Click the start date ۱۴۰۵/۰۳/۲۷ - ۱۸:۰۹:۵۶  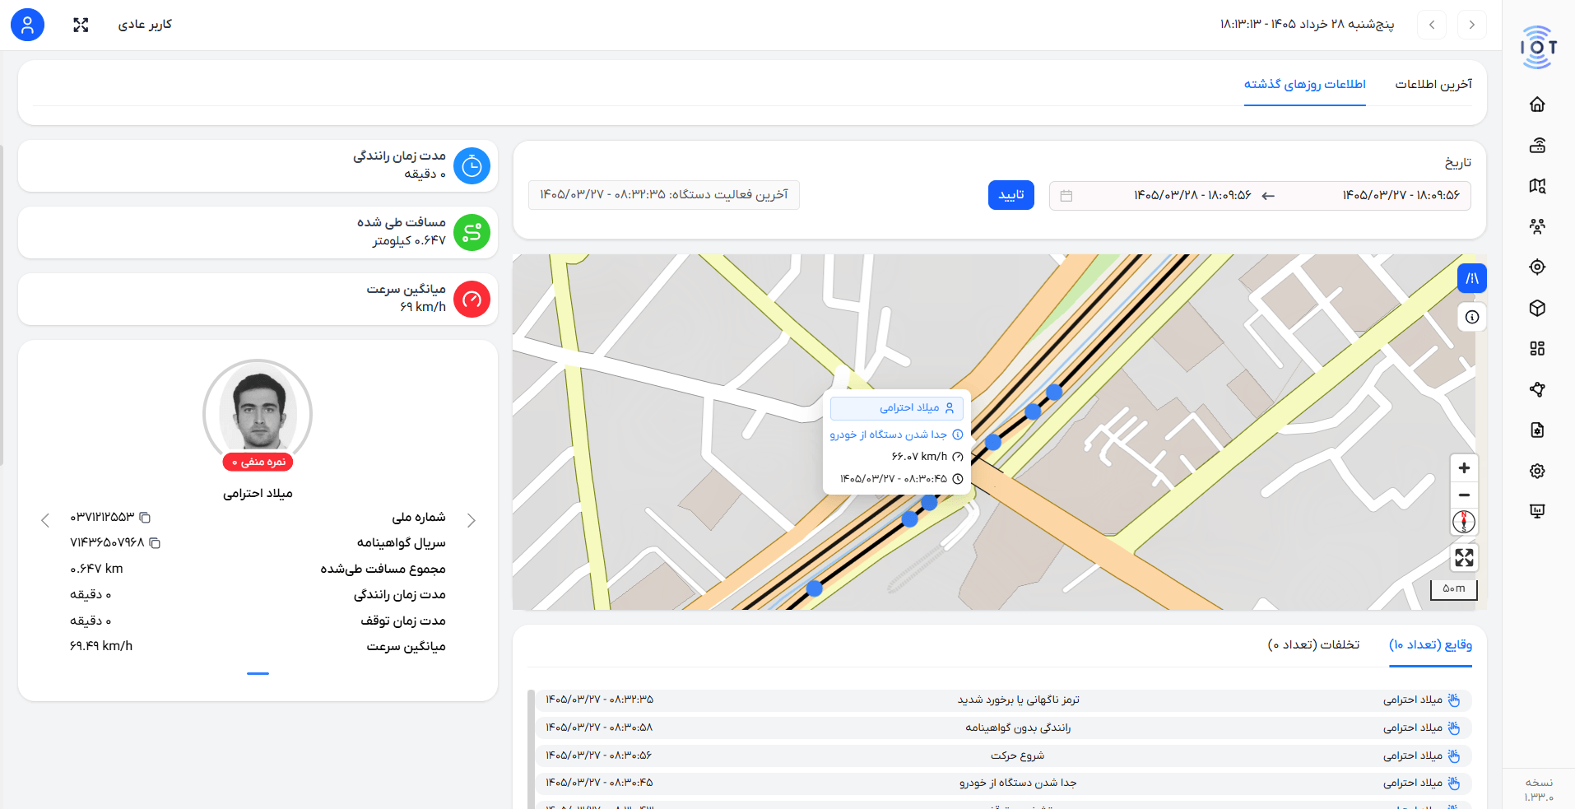click(1401, 195)
